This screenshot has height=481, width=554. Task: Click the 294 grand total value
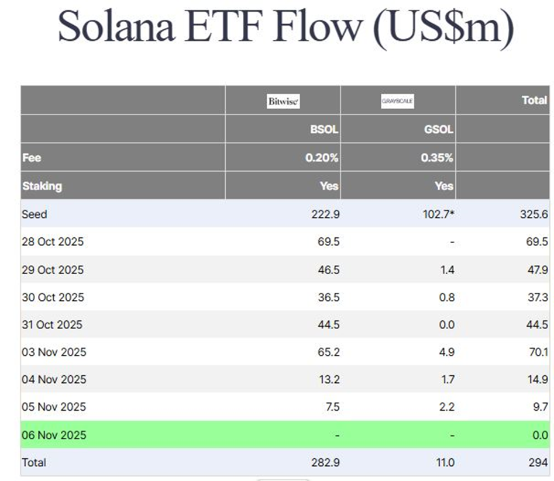[x=538, y=462]
